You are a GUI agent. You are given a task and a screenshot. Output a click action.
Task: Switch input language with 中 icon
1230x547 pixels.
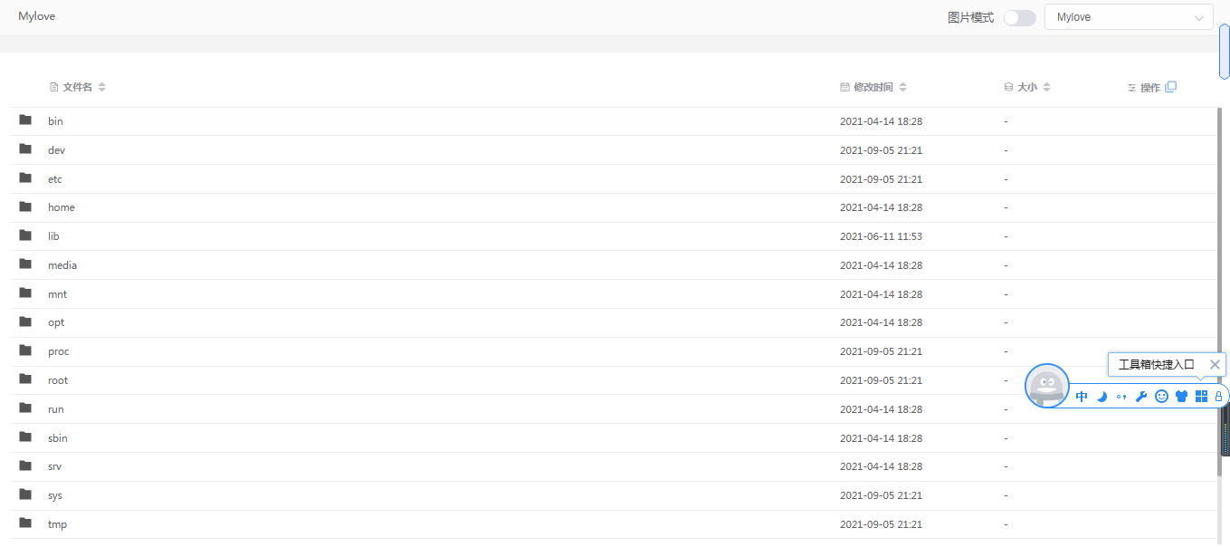(1082, 397)
